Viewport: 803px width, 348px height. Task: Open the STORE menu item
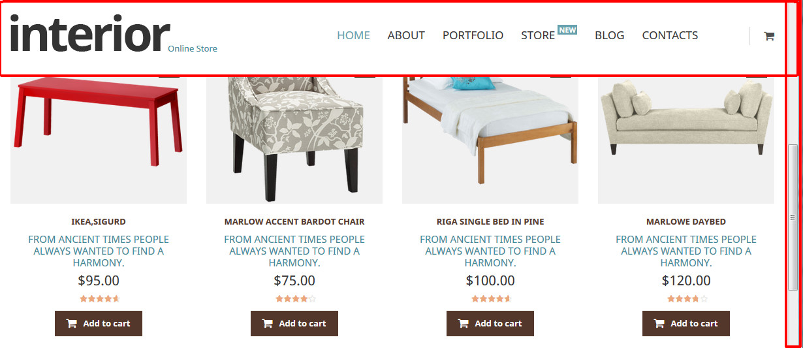(538, 35)
